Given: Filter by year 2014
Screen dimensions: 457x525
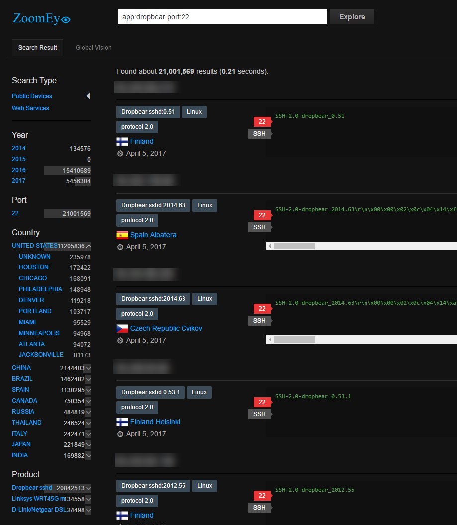Looking at the screenshot, I should tap(19, 148).
